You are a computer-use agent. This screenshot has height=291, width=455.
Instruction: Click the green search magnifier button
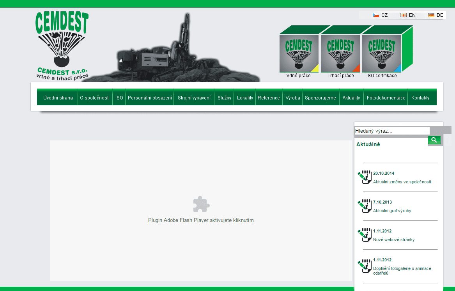pos(434,140)
